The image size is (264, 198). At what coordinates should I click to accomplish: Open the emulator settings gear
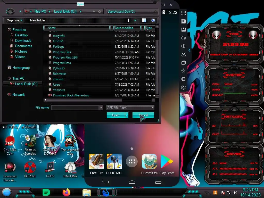tap(184, 87)
